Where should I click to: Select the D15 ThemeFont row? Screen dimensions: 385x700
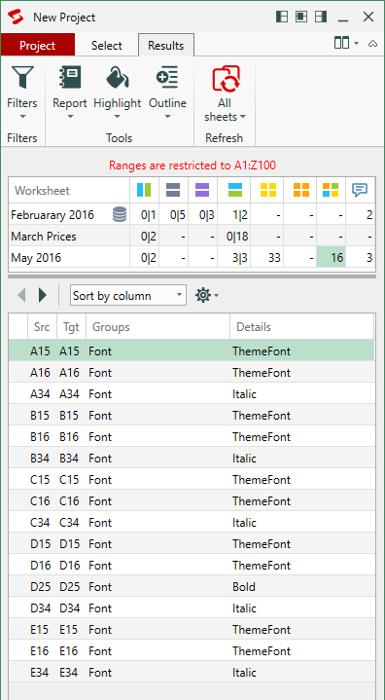click(x=192, y=544)
